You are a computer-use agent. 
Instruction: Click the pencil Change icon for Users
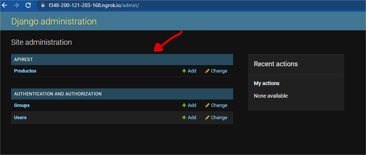pyautogui.click(x=207, y=118)
